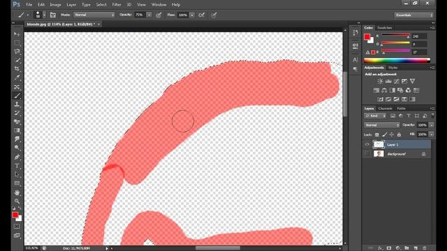Select the Rectangular Marquee tool

pos(17,43)
